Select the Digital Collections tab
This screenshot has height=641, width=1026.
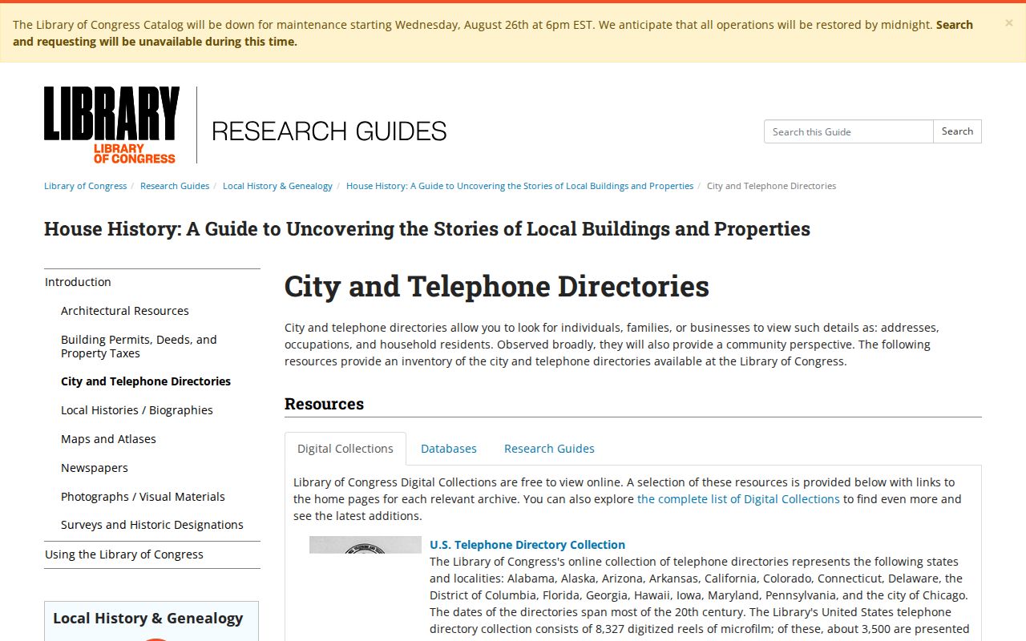(345, 449)
